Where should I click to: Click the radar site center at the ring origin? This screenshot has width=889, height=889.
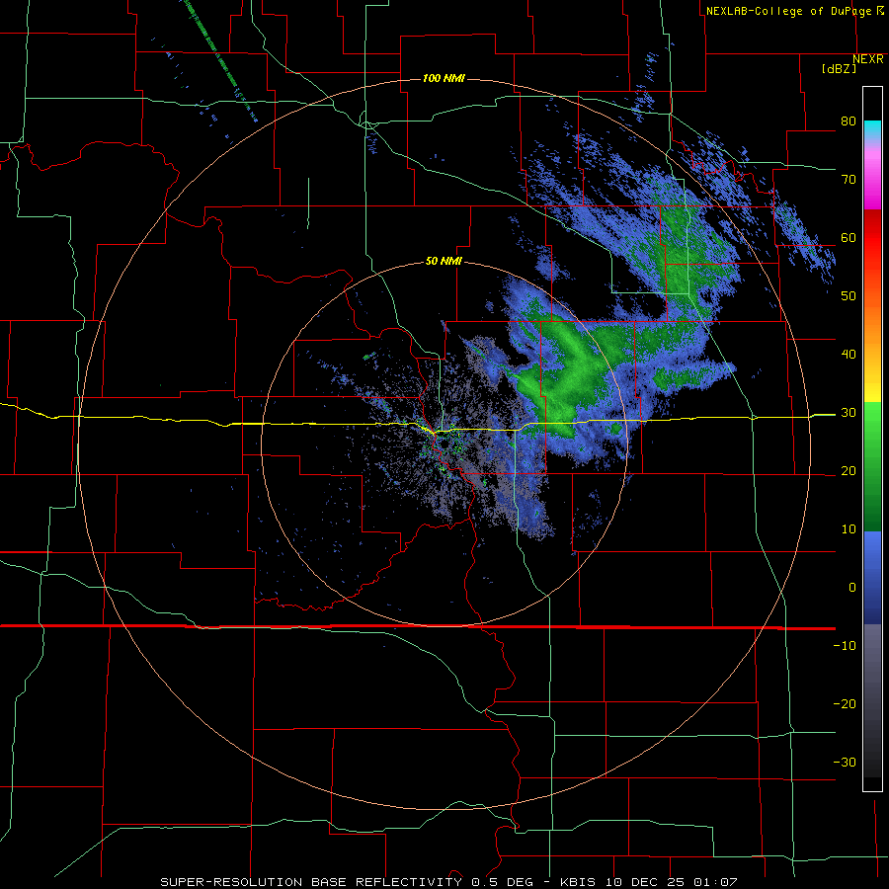444,444
